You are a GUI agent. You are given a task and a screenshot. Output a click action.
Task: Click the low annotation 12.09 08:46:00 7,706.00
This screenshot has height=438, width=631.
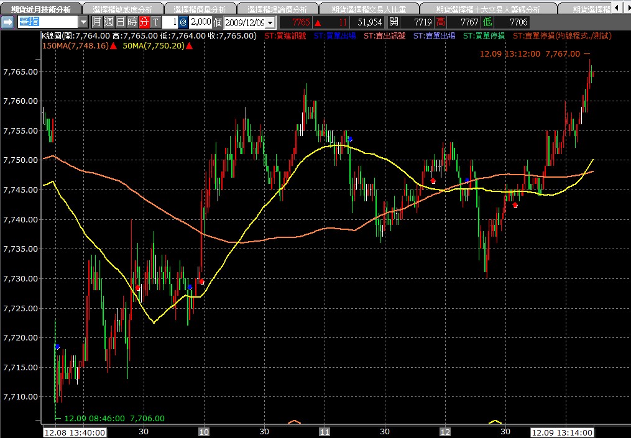point(114,419)
